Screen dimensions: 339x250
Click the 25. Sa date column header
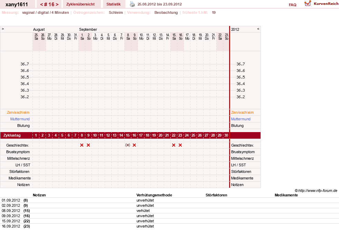coord(36,37)
